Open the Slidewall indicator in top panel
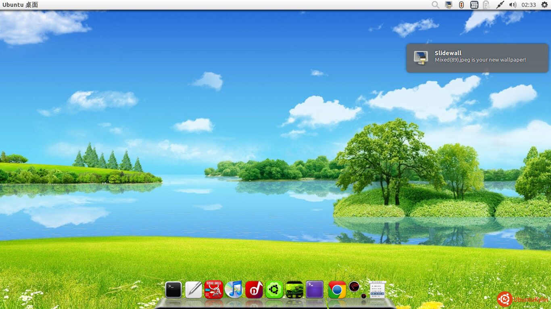Viewport: 551px width, 309px height. click(x=449, y=5)
